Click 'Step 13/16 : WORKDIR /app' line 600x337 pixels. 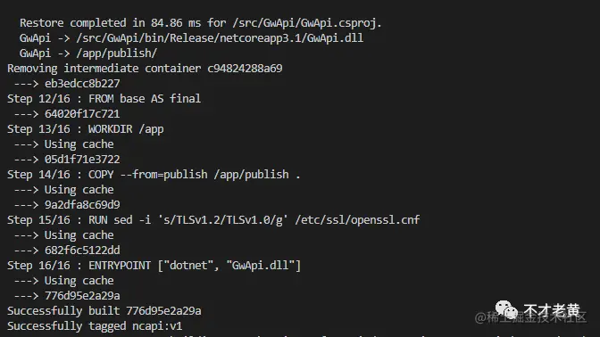click(x=86, y=129)
